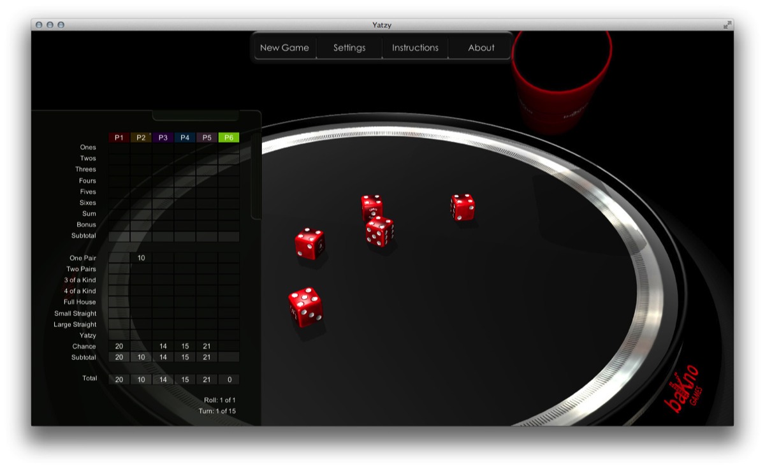This screenshot has width=765, height=469.
Task: Click the Fives row label
Action: pyautogui.click(x=88, y=192)
